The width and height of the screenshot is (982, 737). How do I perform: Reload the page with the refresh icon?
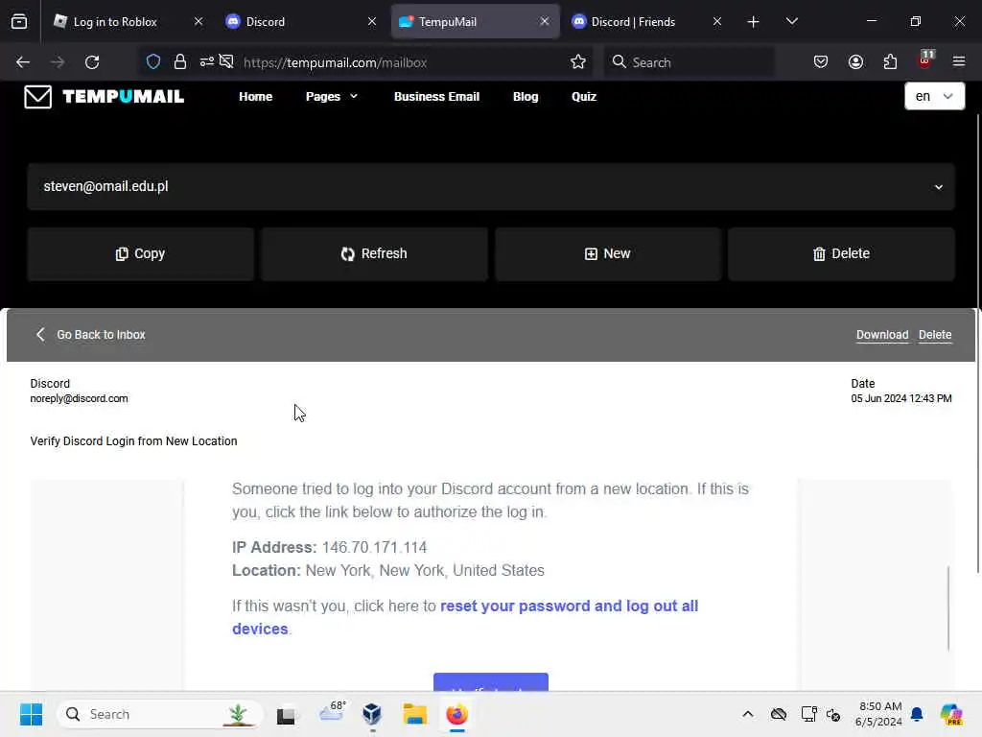pos(92,62)
